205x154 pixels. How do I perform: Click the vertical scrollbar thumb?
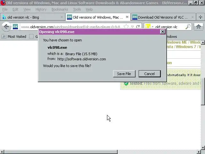[203, 91]
